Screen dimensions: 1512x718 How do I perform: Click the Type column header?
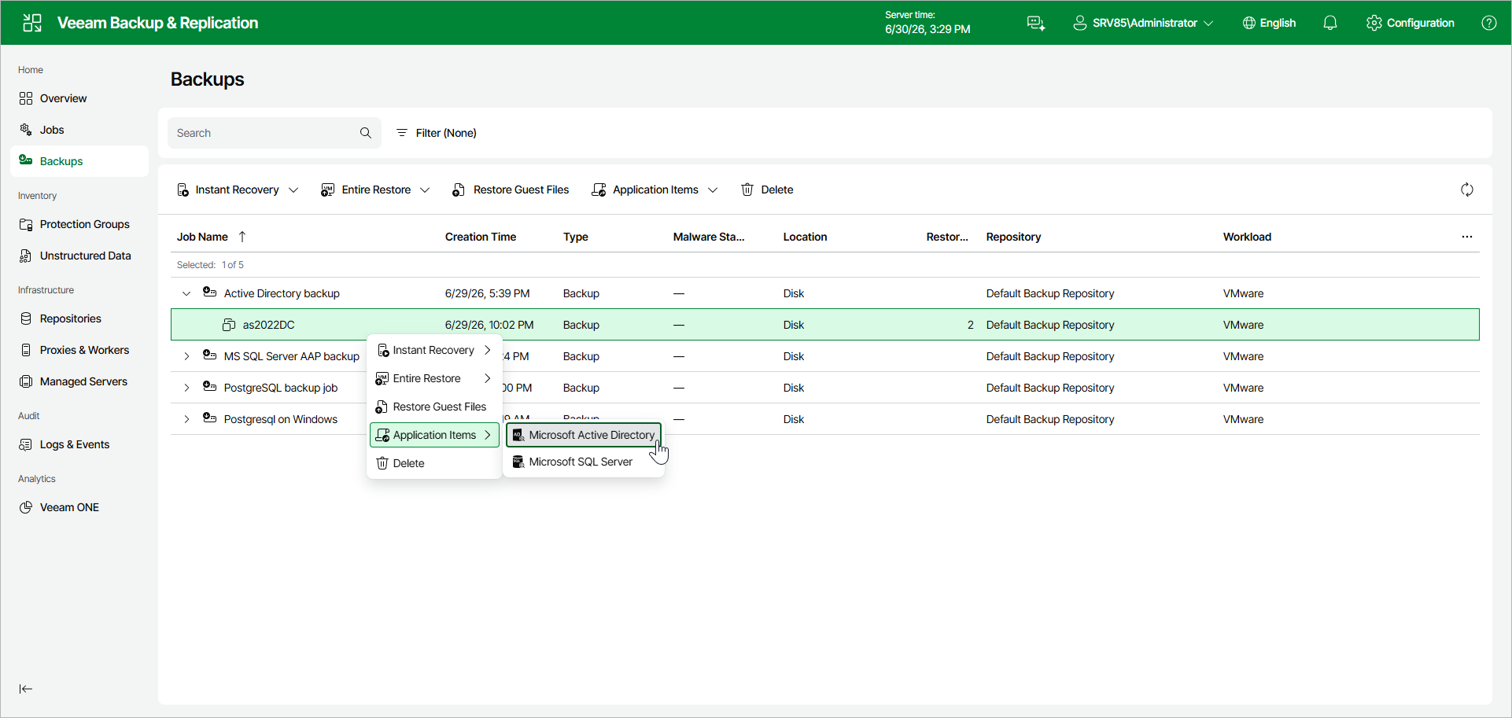coord(576,237)
